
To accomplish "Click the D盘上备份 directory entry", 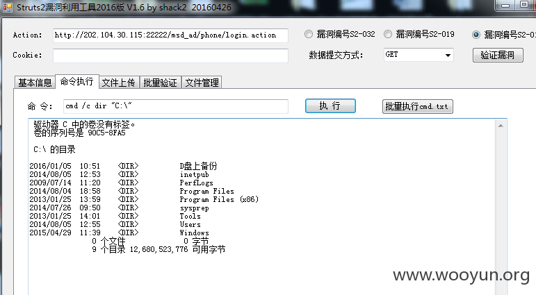I will (198, 166).
